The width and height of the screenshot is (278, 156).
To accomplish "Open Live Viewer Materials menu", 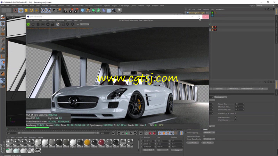I will tap(52, 20).
